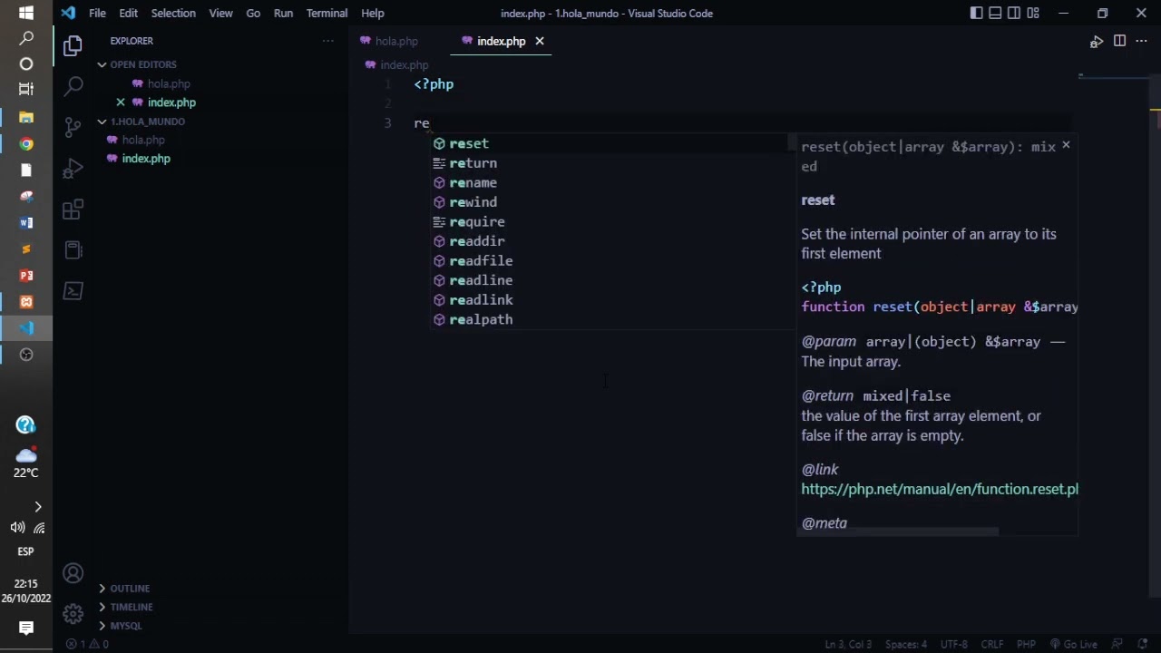
Task: Select the readfile autocomplete suggestion
Action: click(x=481, y=261)
